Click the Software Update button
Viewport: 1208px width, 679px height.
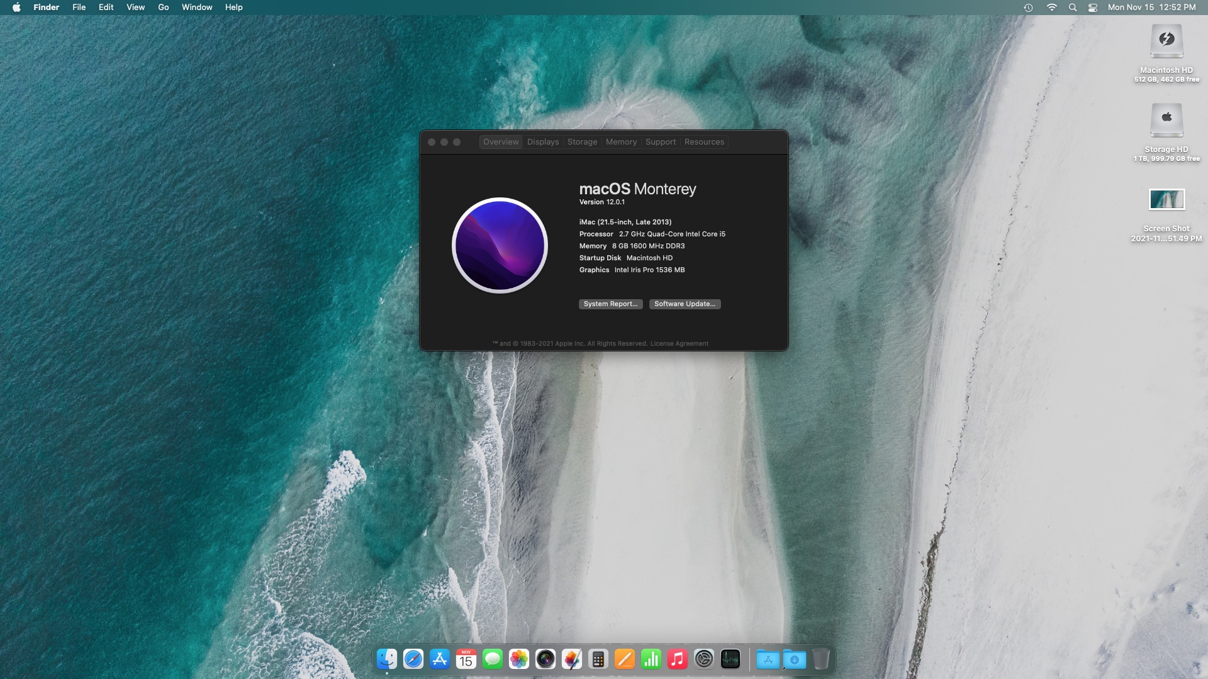click(685, 304)
